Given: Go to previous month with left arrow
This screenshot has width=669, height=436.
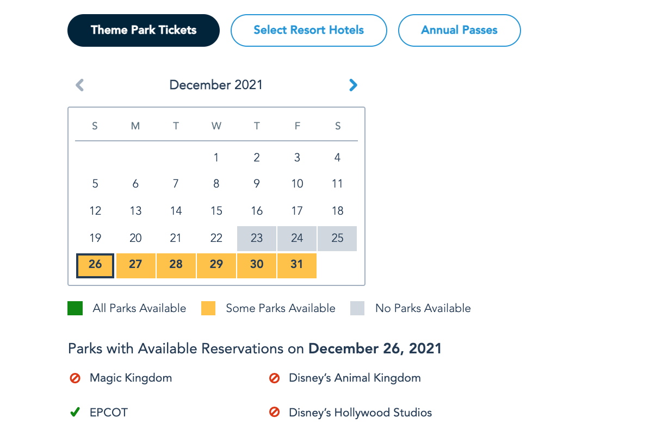Looking at the screenshot, I should pyautogui.click(x=80, y=85).
